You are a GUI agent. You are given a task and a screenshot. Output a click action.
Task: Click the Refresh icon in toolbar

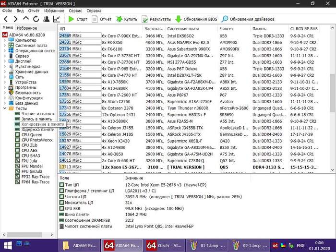click(36, 19)
